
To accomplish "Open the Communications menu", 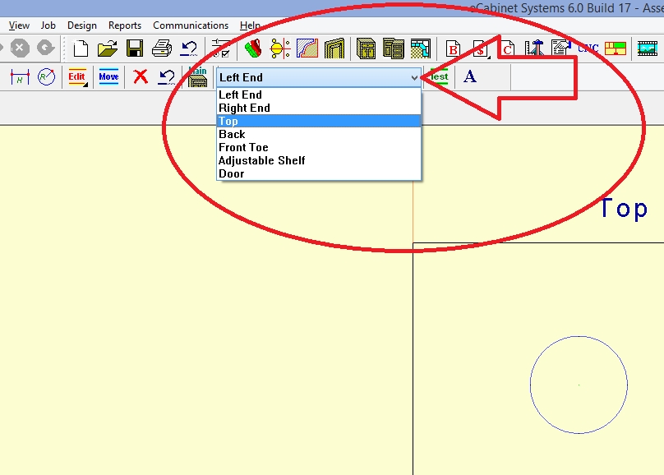I will click(x=191, y=25).
